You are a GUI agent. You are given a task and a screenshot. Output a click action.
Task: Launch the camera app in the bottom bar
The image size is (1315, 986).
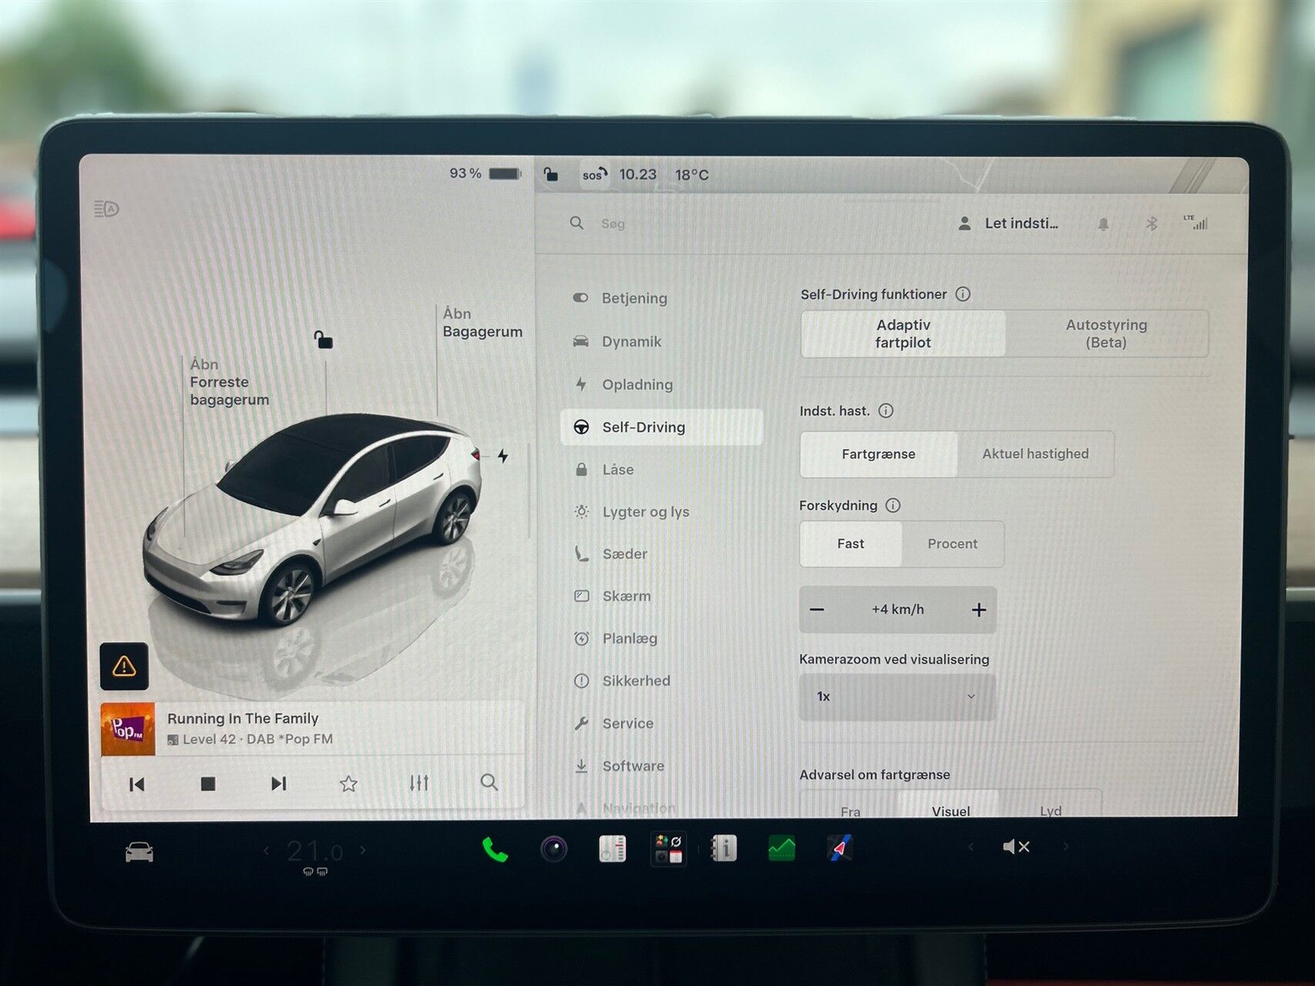553,849
